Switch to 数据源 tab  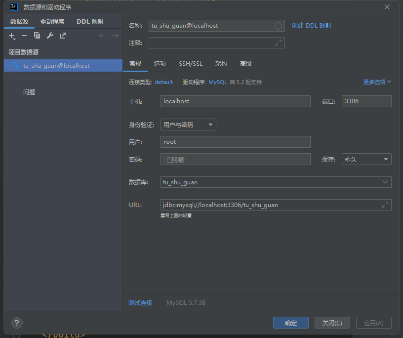[19, 22]
